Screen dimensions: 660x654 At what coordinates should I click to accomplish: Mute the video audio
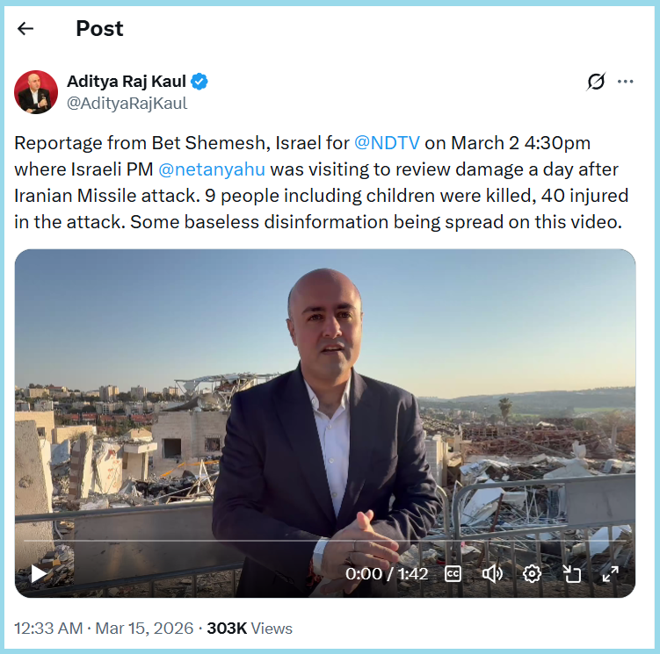492,573
